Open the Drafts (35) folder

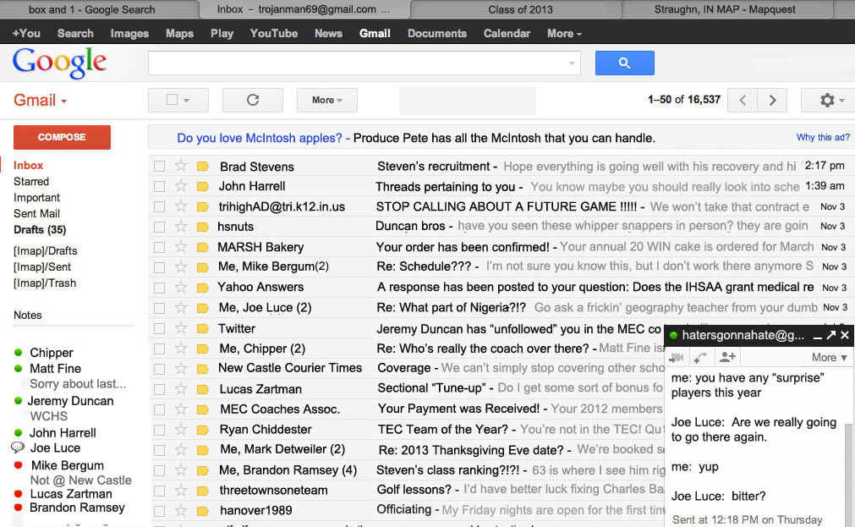tap(40, 230)
